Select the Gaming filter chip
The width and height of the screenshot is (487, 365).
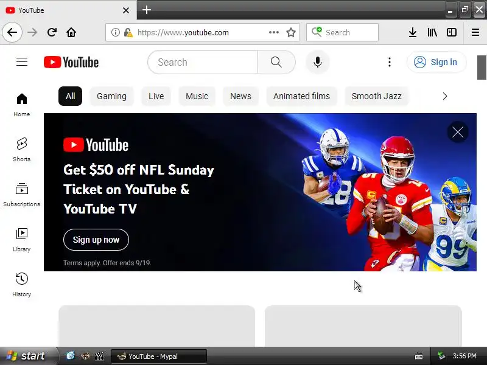click(x=111, y=96)
